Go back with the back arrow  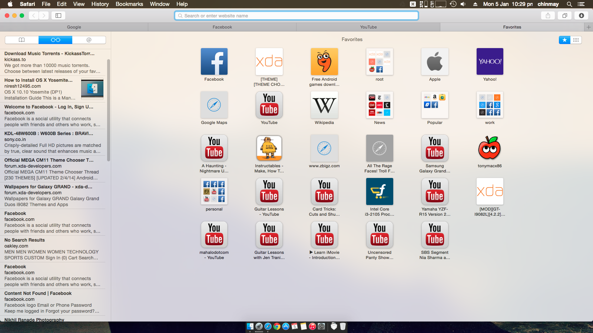click(34, 16)
